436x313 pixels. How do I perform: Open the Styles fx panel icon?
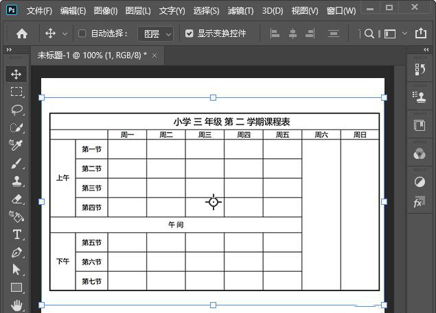419,203
